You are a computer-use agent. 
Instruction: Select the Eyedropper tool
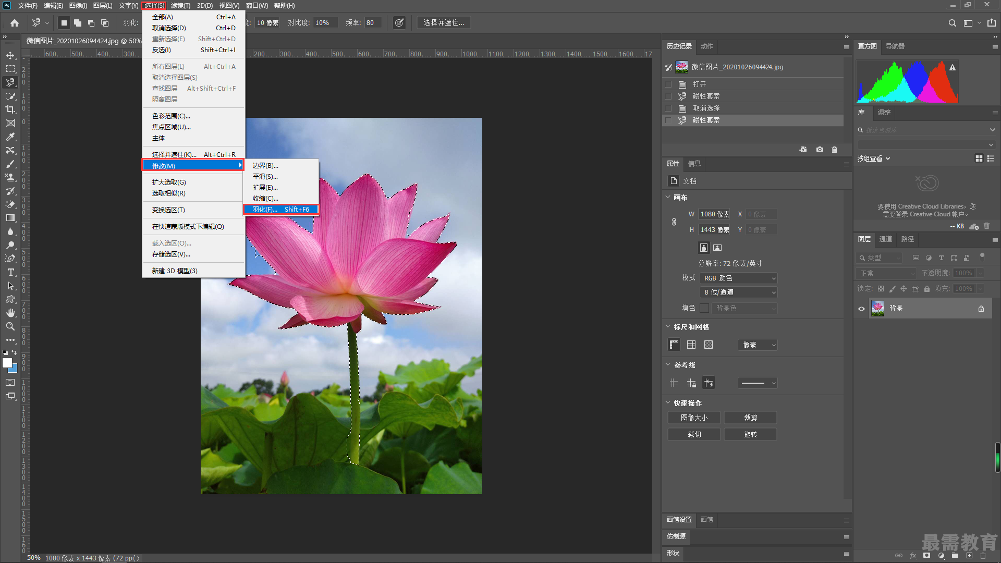(10, 137)
